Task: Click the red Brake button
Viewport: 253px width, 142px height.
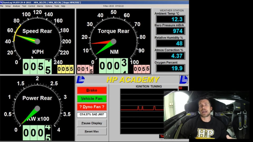Action: click(92, 90)
